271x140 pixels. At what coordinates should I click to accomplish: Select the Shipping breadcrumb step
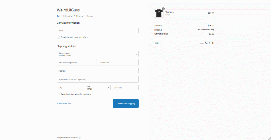(79, 16)
